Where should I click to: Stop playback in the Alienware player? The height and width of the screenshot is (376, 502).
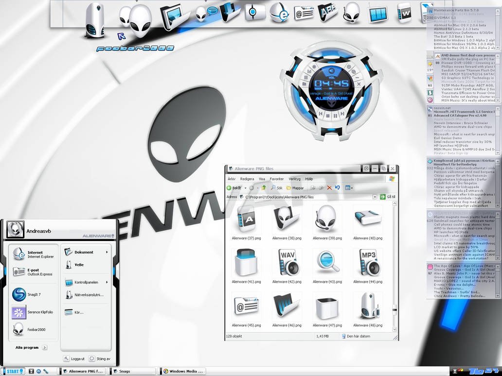327,116
